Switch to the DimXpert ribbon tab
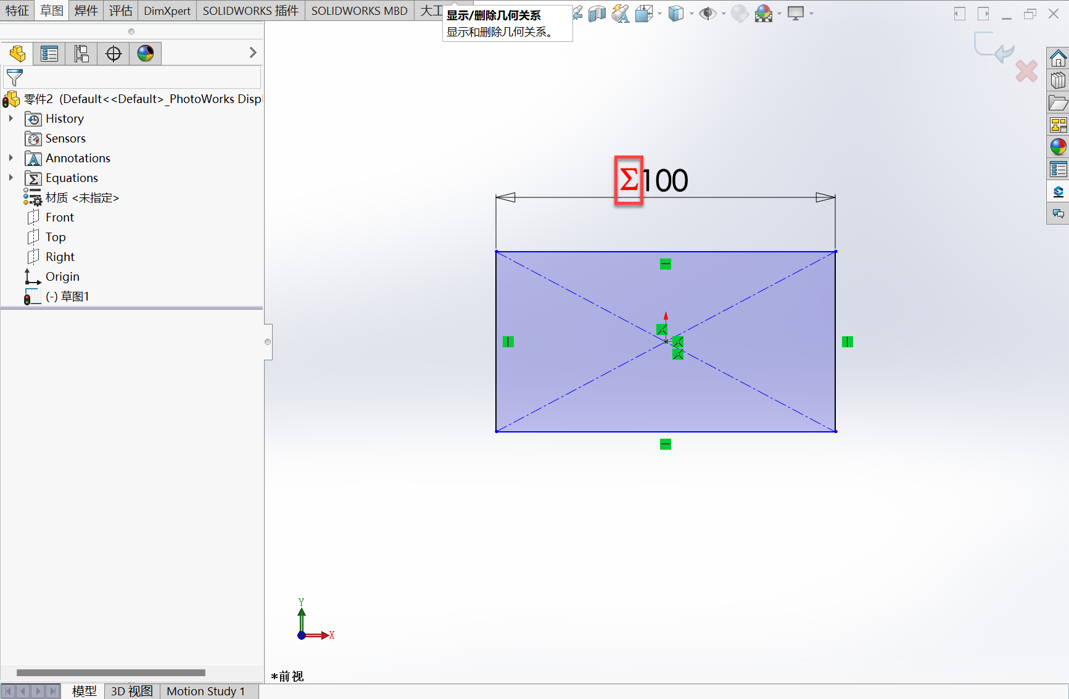Image resolution: width=1069 pixels, height=699 pixels. (167, 10)
